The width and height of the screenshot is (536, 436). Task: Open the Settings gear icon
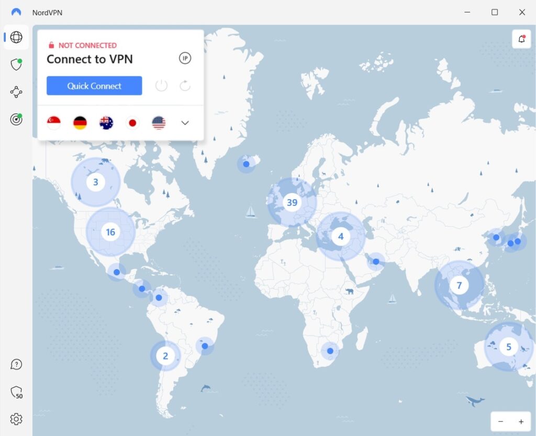click(16, 419)
